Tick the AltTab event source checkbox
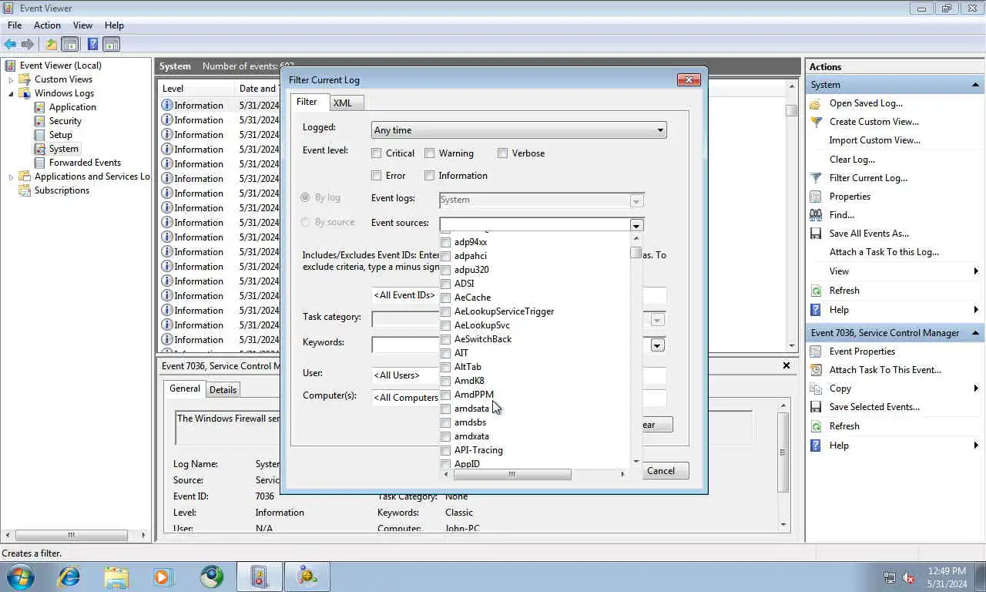Screen dimensions: 986x592 (x=445, y=367)
